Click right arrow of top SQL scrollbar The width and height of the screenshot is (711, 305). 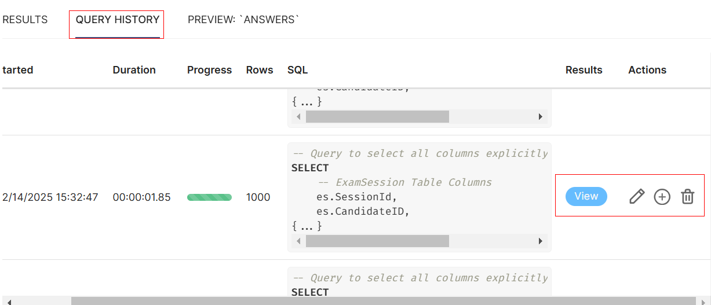click(x=541, y=117)
